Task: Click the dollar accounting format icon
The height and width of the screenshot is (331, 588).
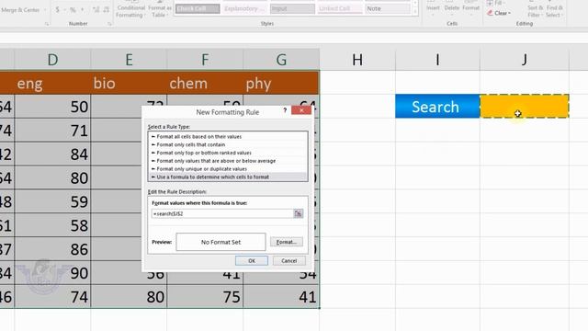Action: coord(57,10)
